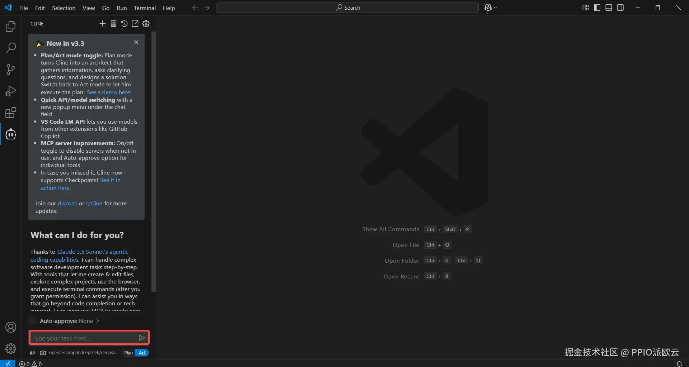Image resolution: width=689 pixels, height=367 pixels.
Task: Open Cline in editor popout icon
Action: [135, 24]
